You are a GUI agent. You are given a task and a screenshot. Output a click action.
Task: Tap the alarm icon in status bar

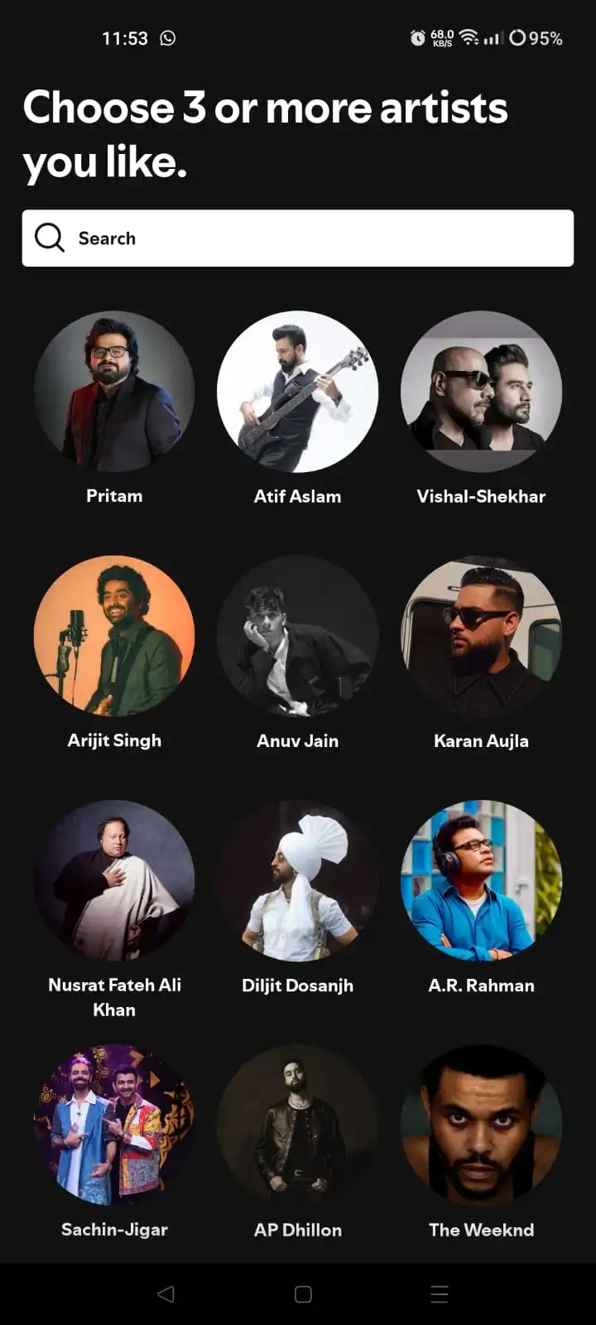(418, 38)
